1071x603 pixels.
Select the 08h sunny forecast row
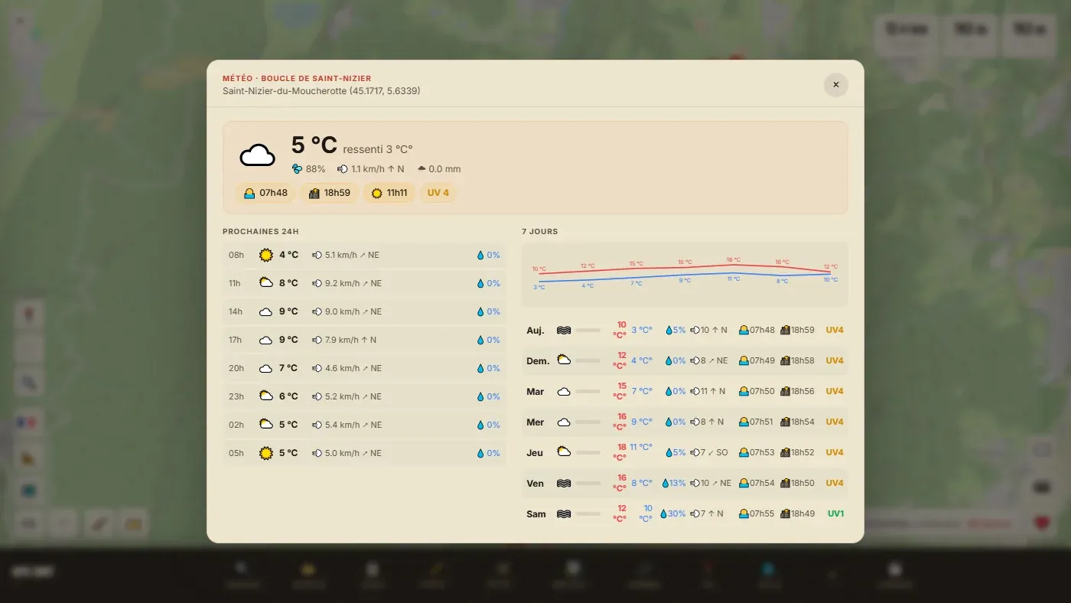[364, 255]
